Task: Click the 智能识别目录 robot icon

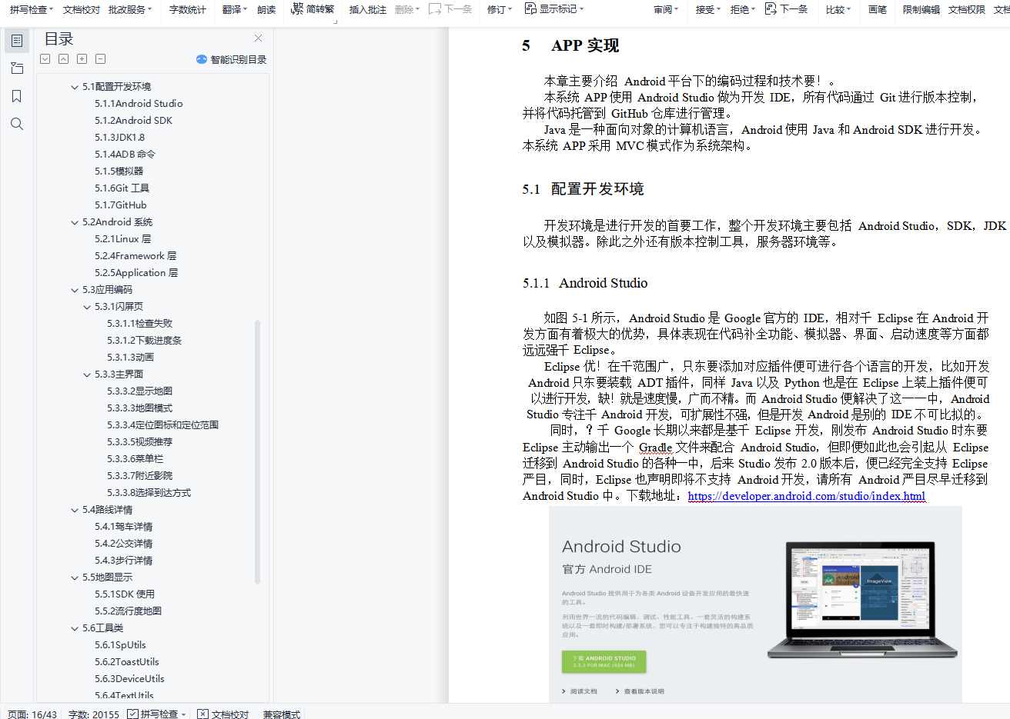Action: point(202,59)
